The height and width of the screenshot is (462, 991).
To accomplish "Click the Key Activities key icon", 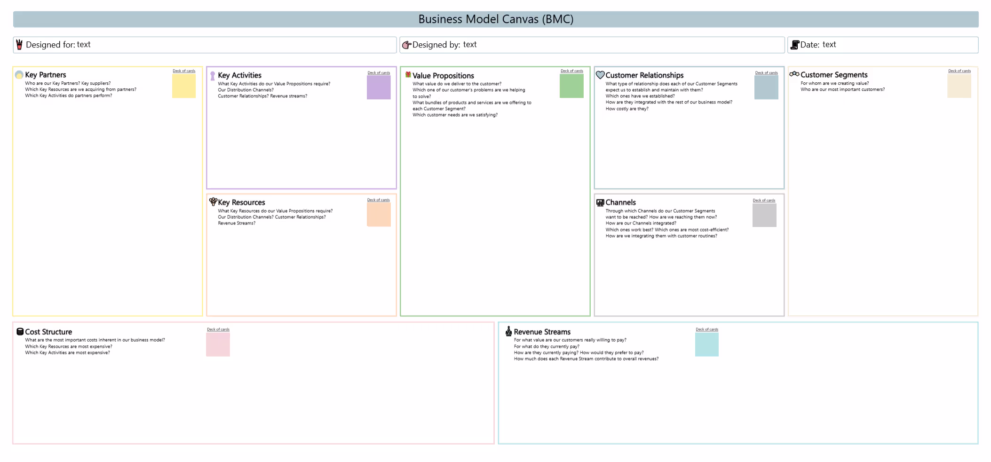I will (x=213, y=76).
